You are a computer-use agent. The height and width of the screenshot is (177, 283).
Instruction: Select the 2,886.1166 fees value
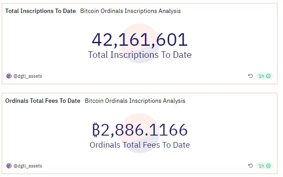pyautogui.click(x=145, y=130)
